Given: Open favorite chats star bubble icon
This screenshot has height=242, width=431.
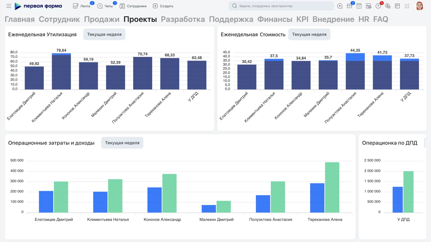Looking at the screenshot, I should [340, 6].
